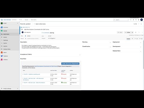The height and width of the screenshot is (108, 144).
Task: Click Boards in the breadcrumb
Action: tap(26, 20)
